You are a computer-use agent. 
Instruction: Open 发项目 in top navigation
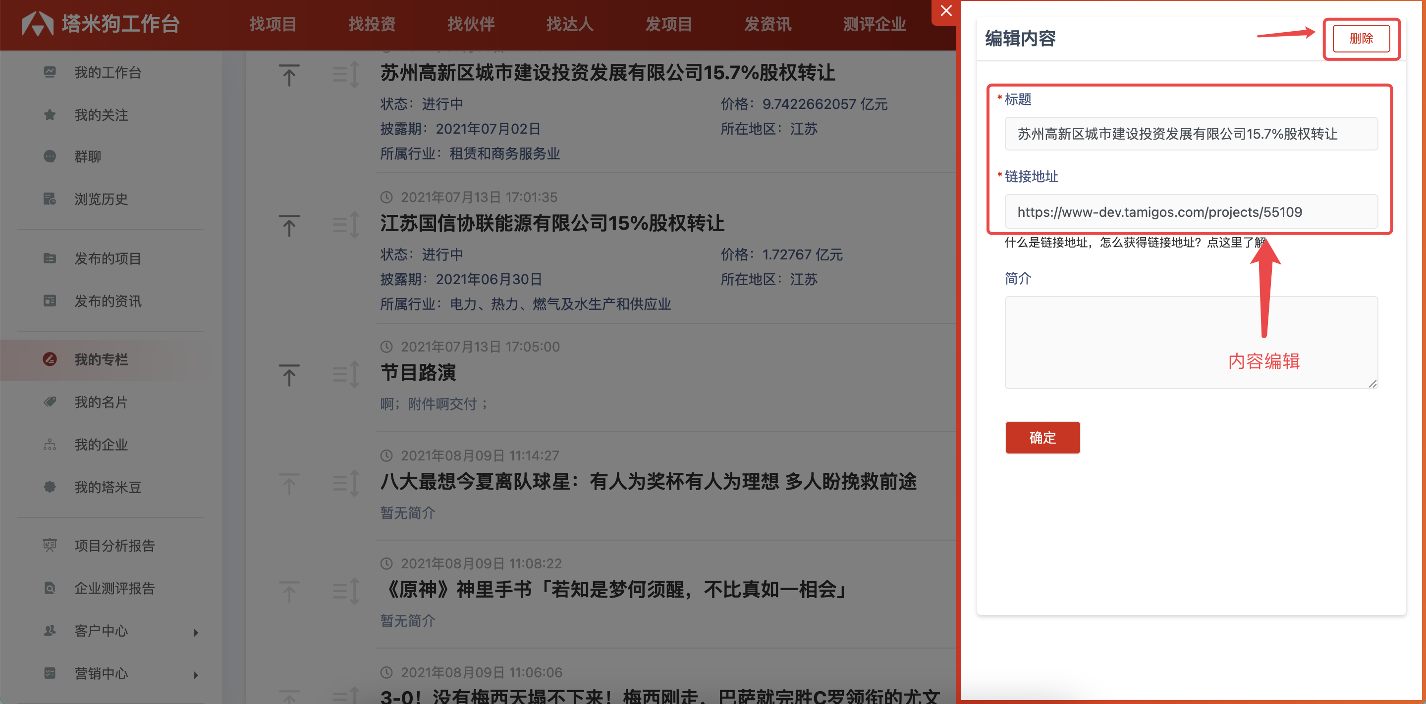669,24
